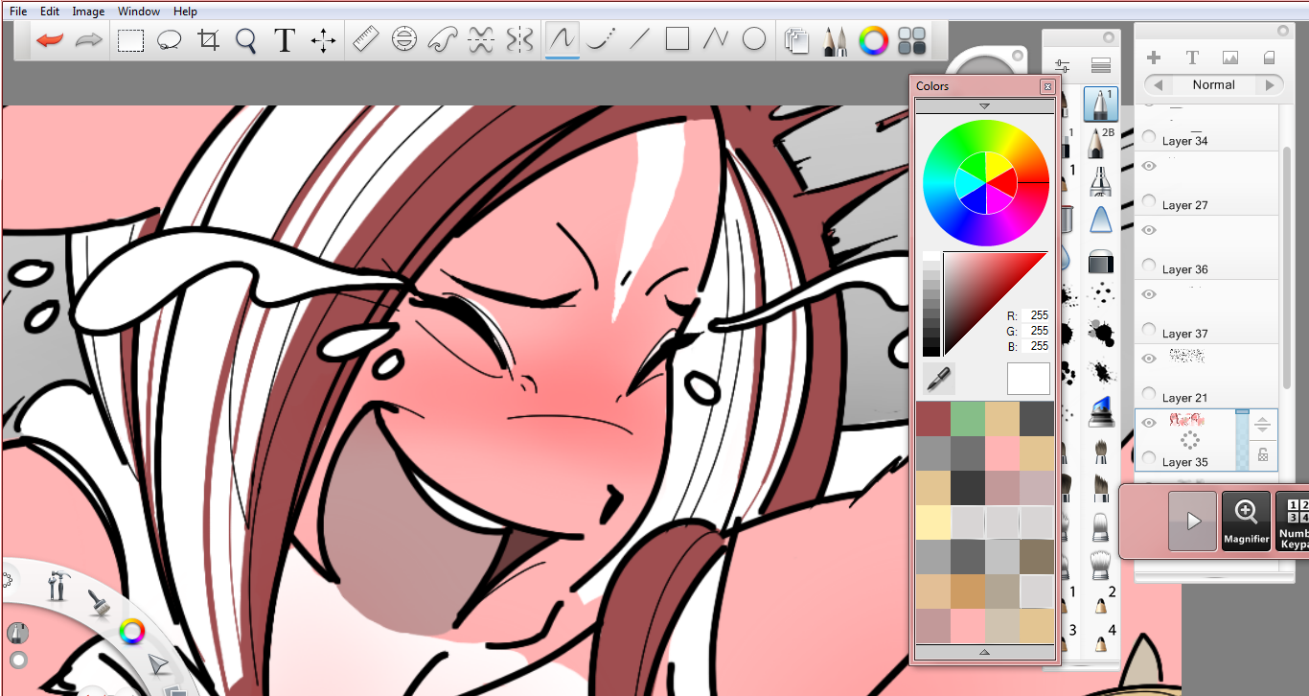This screenshot has width=1309, height=696.
Task: Select the rectangular marquee selection tool
Action: click(x=131, y=40)
